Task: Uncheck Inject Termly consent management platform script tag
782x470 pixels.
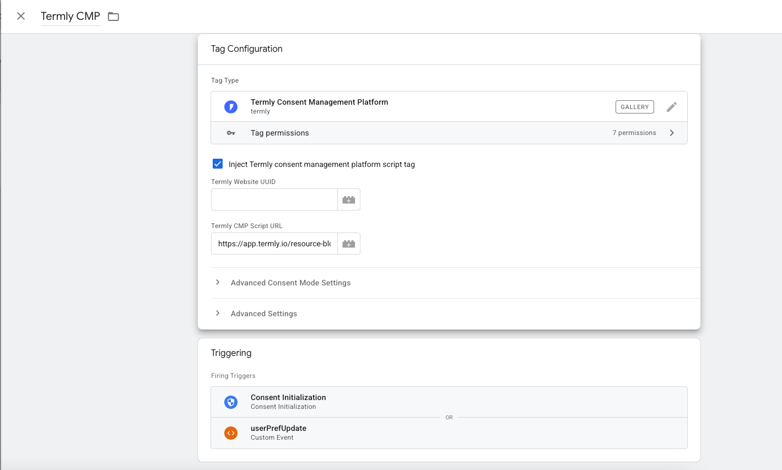Action: 218,164
